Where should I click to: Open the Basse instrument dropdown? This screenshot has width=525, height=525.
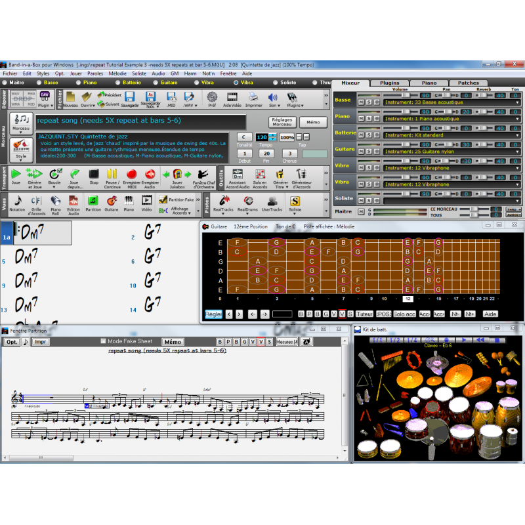452,102
